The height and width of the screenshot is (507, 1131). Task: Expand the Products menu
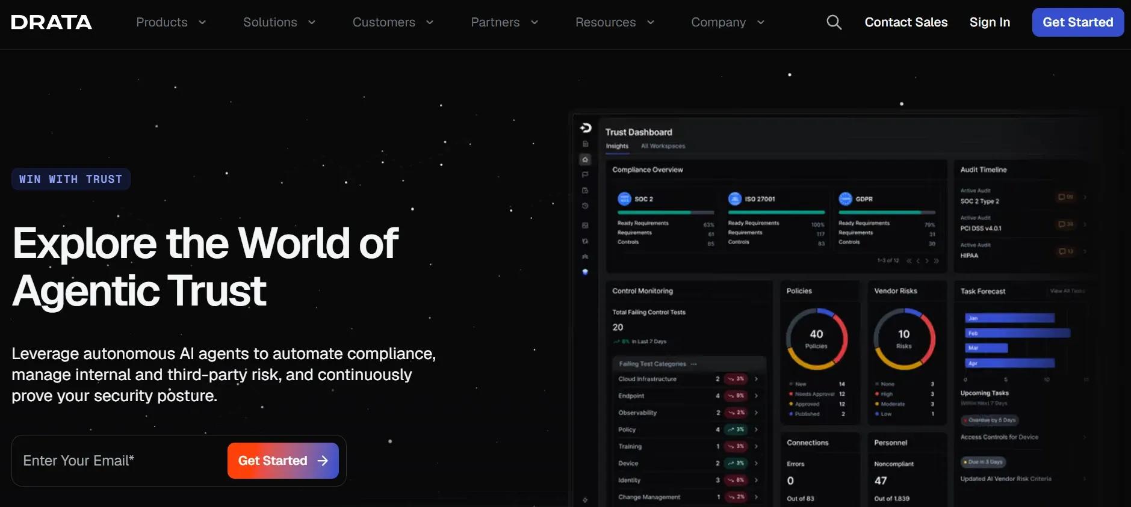(171, 22)
